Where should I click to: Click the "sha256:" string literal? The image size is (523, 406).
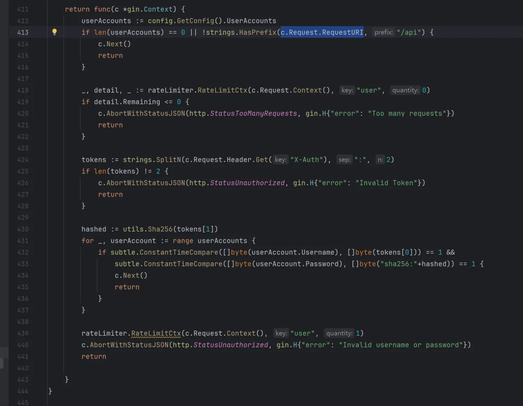(x=399, y=264)
